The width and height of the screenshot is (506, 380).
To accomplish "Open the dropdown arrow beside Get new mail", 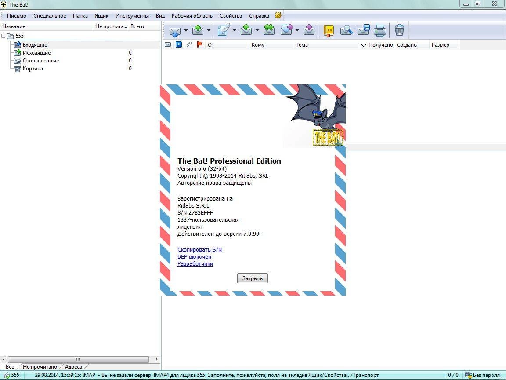I will pos(186,30).
